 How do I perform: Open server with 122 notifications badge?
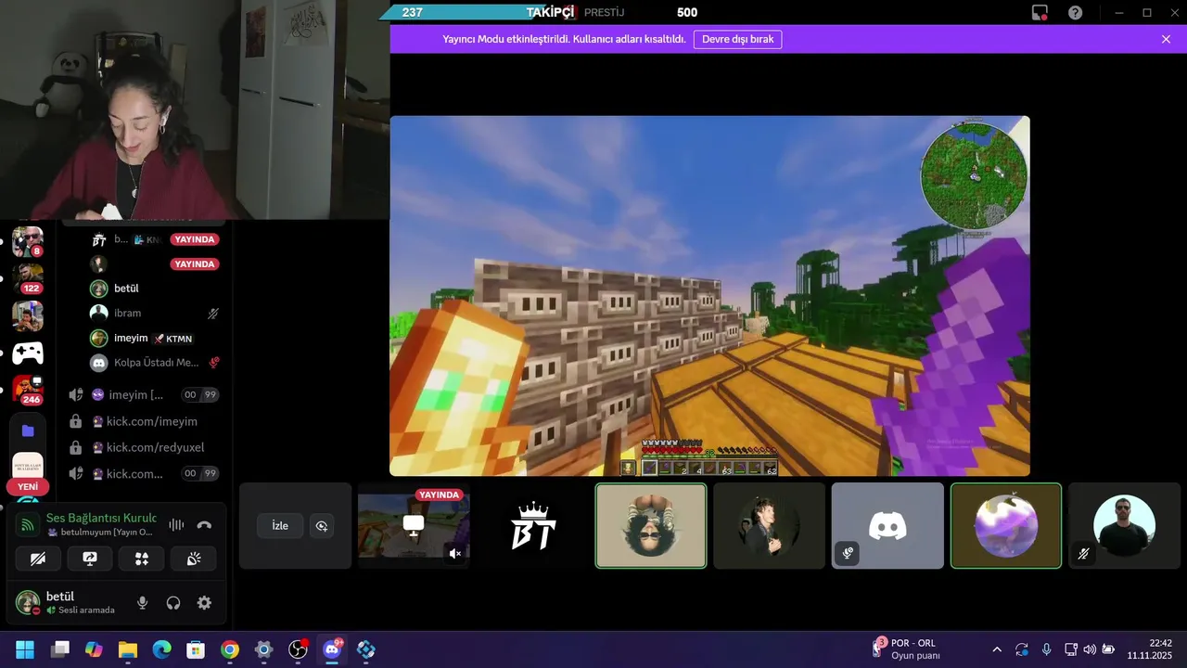pos(28,278)
